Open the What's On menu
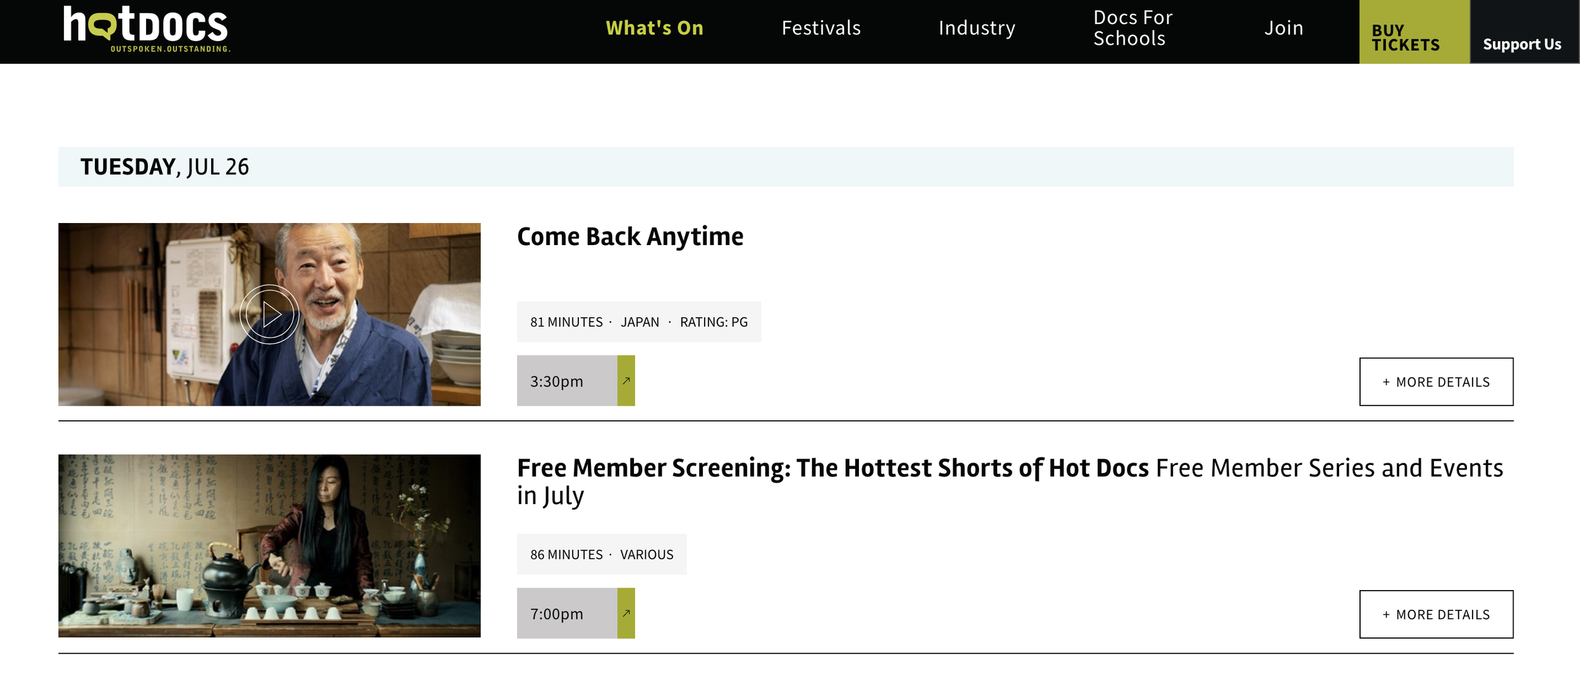 pyautogui.click(x=654, y=28)
